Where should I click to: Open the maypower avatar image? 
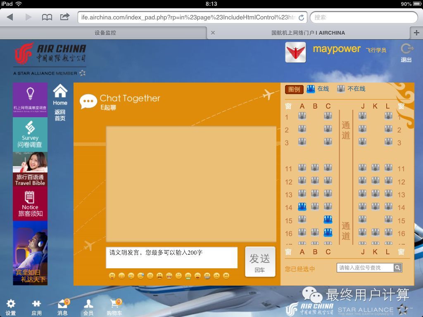click(x=295, y=52)
